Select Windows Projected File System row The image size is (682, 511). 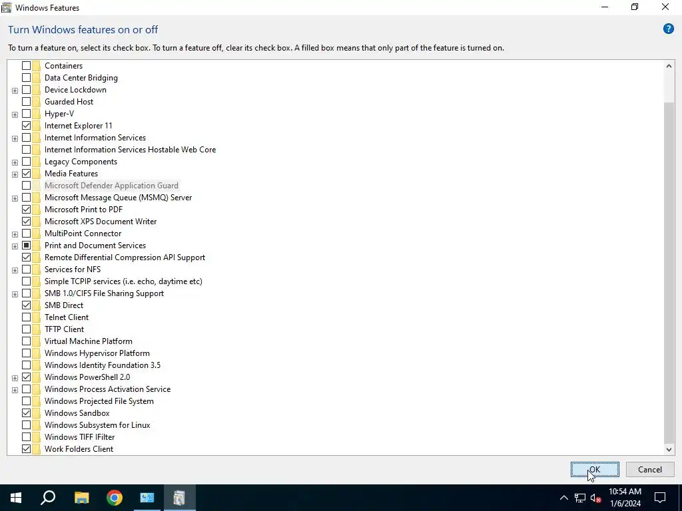pos(99,401)
